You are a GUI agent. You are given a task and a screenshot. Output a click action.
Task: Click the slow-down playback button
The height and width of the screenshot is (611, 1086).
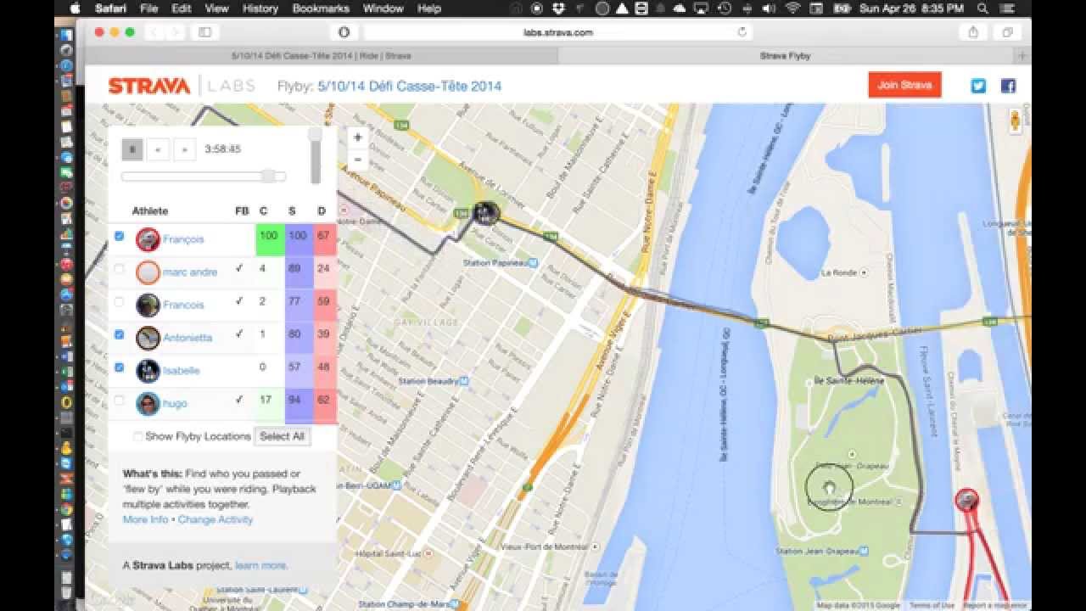[158, 149]
